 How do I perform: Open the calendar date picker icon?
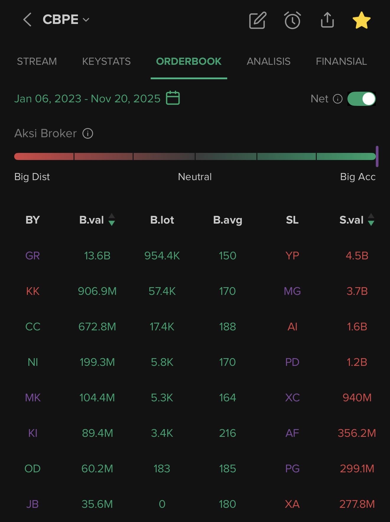point(173,98)
